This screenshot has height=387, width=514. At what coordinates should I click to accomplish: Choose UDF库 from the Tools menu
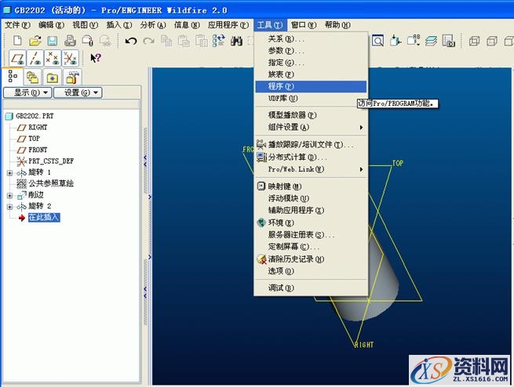311,98
